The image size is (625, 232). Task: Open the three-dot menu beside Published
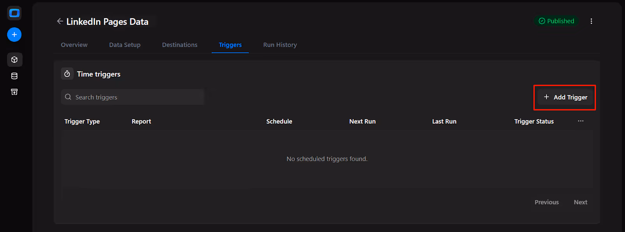(591, 21)
